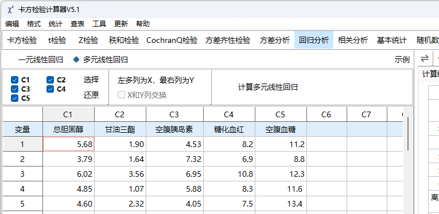Select column header C6
The width and height of the screenshot is (439, 214).
pyautogui.click(x=327, y=114)
